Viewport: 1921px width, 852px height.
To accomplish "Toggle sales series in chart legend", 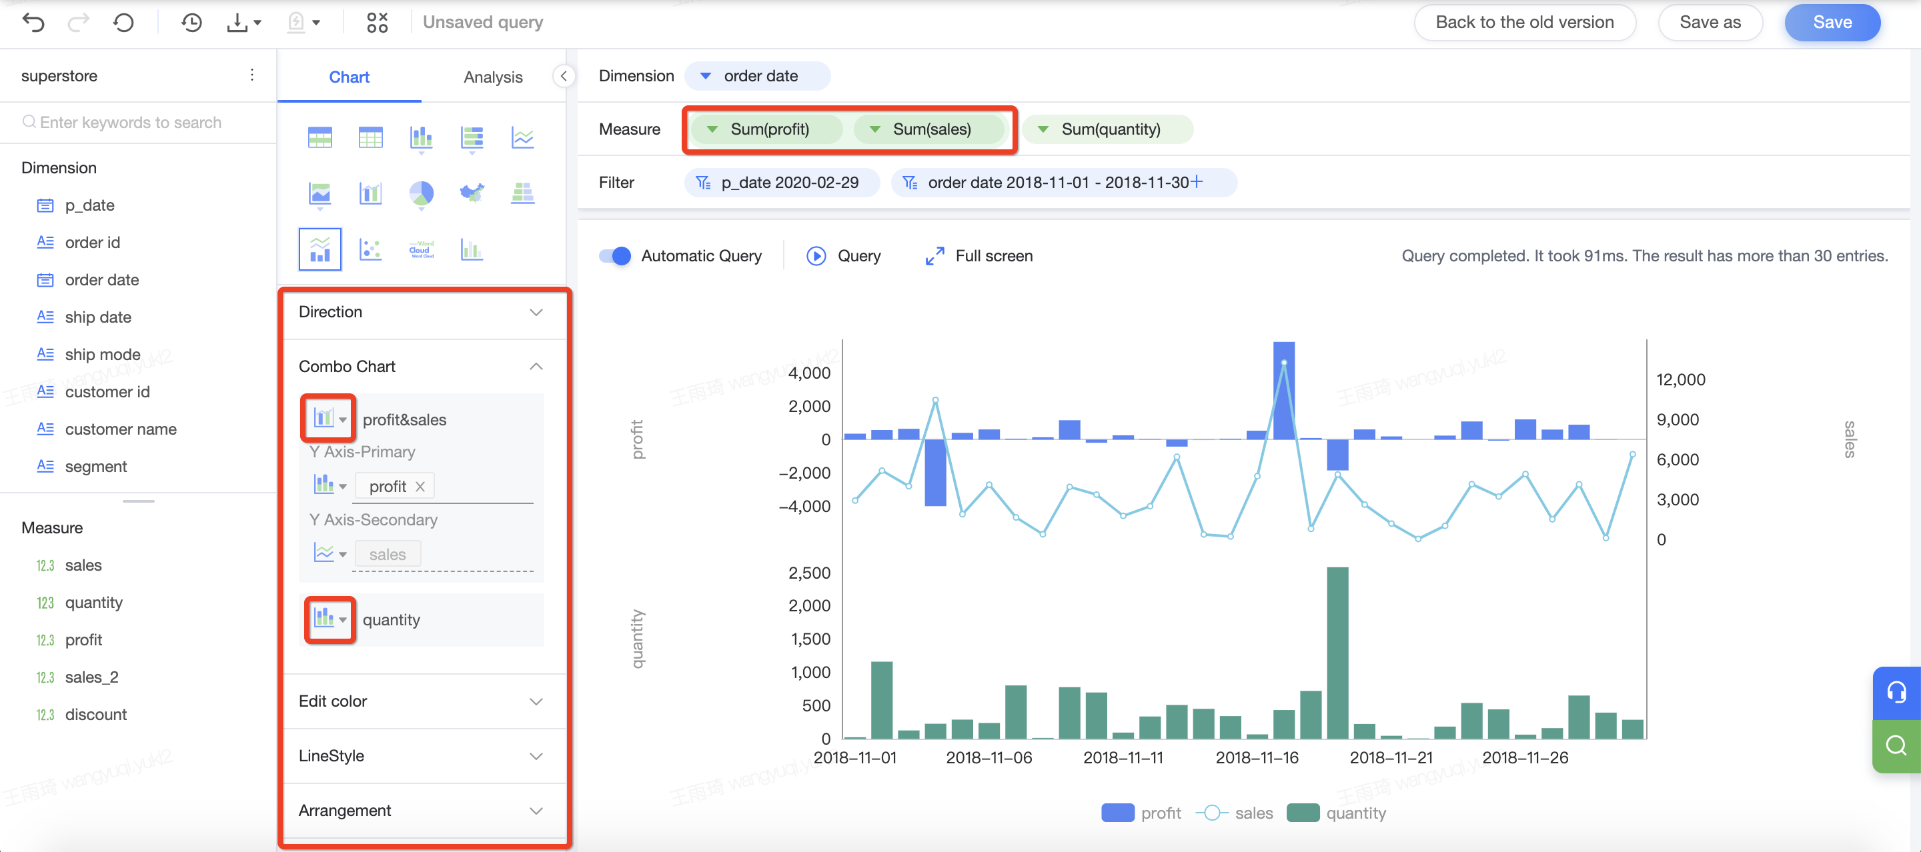I will click(1234, 813).
